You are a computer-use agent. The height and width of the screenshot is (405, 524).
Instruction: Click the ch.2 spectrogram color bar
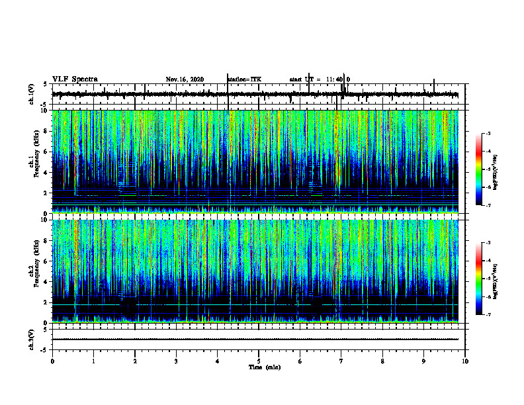(x=478, y=279)
